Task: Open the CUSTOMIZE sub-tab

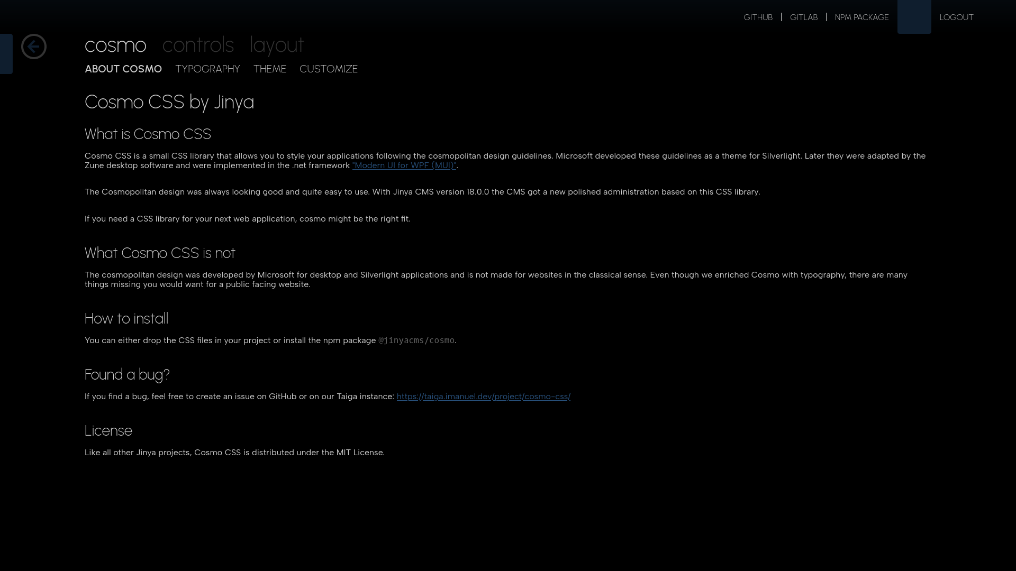Action: pyautogui.click(x=329, y=69)
